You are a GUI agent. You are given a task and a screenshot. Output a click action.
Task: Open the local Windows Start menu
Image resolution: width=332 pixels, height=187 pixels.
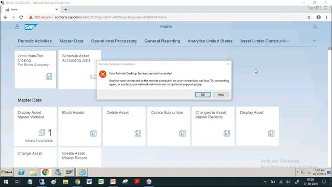pos(6,182)
